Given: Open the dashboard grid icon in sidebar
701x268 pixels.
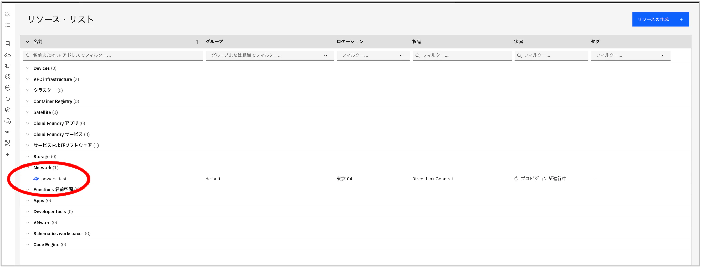Looking at the screenshot, I should click(x=8, y=14).
